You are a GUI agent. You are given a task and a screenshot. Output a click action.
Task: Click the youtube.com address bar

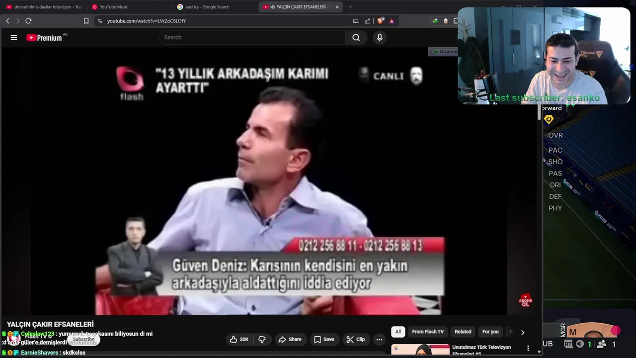(224, 21)
